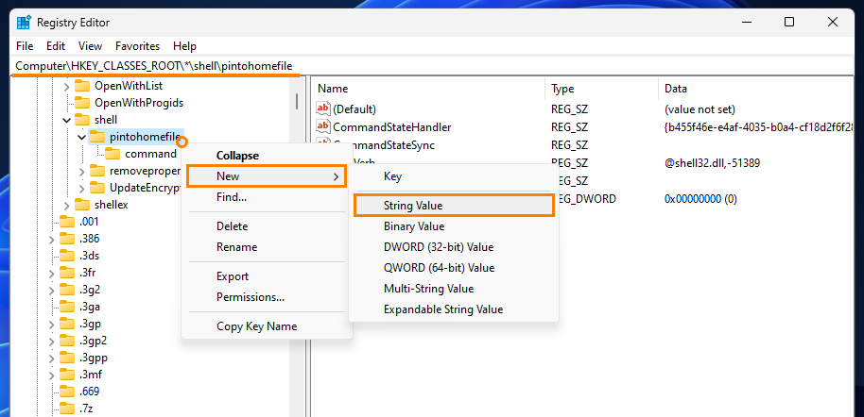Select the CommandStateSync value row

(x=583, y=145)
